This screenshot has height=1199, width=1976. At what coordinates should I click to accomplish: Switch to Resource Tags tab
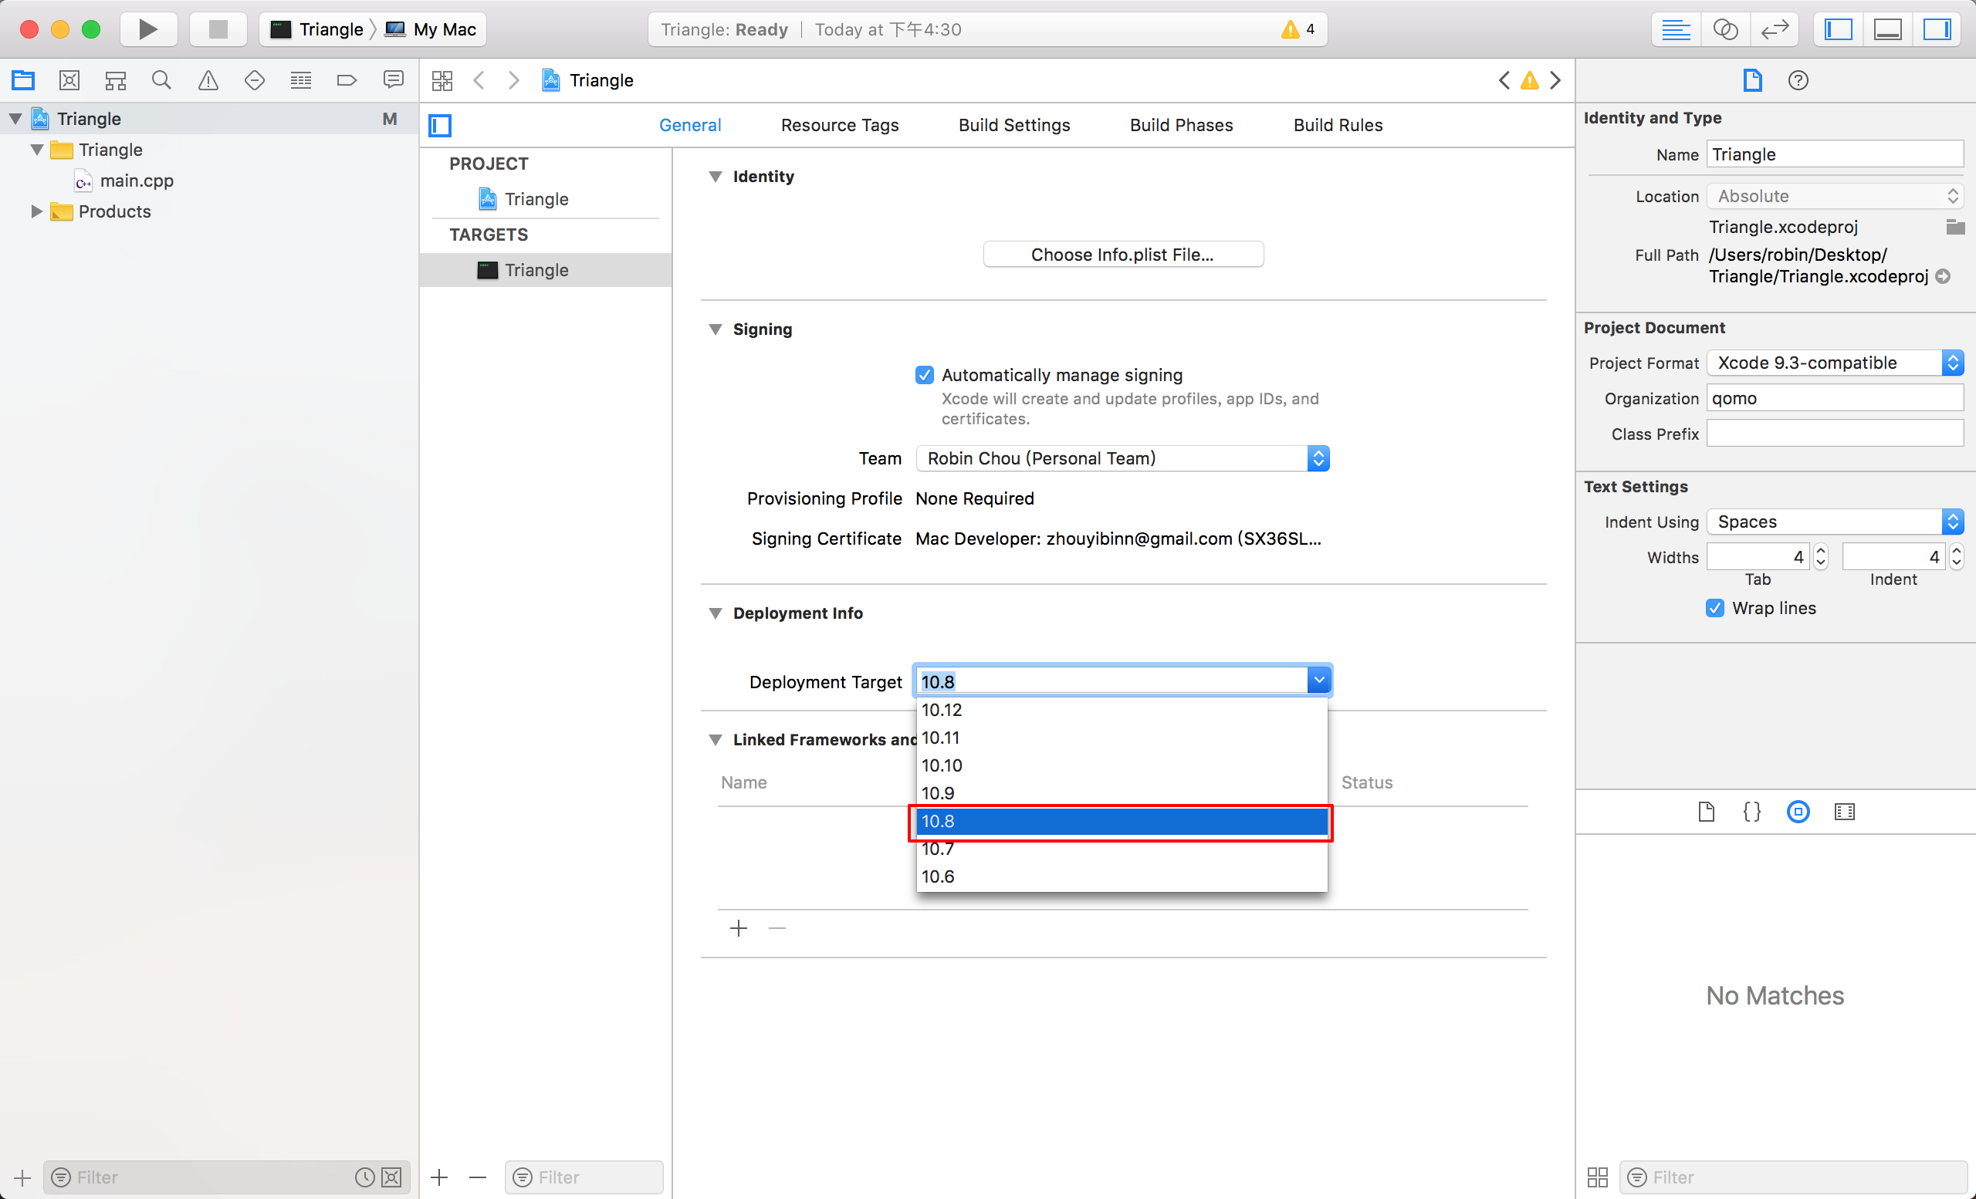(x=840, y=125)
